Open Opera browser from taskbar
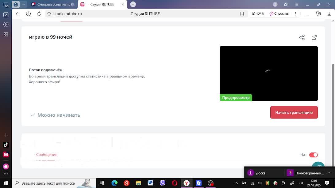The height and width of the screenshot is (188, 335). pos(175,183)
